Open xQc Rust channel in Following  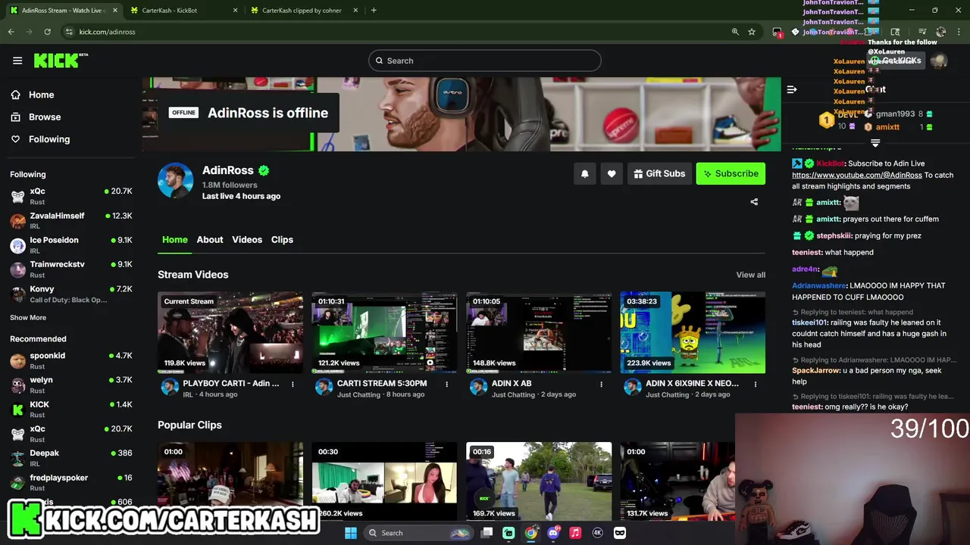(71, 196)
